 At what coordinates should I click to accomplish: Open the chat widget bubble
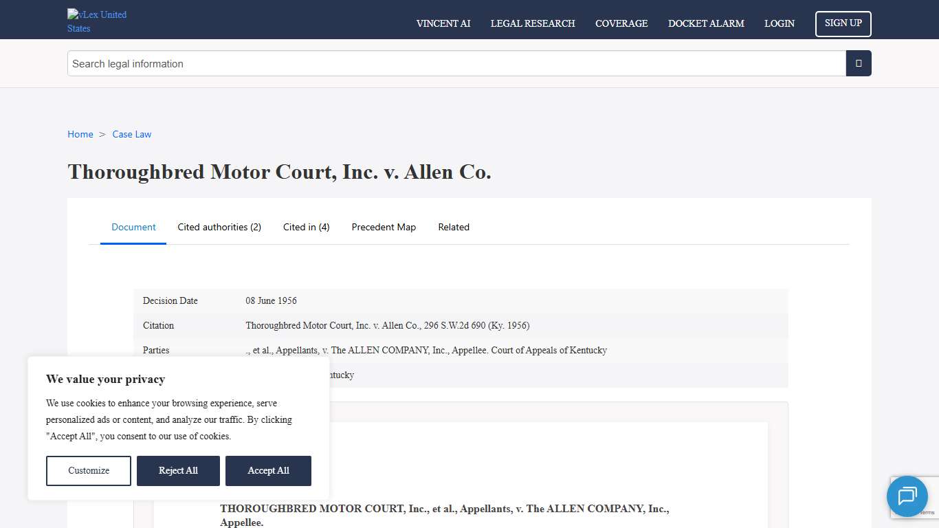[907, 496]
